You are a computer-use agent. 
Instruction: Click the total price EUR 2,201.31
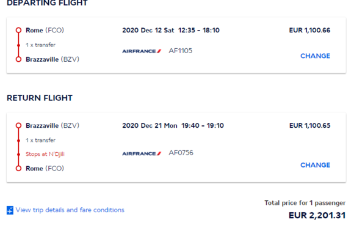(317, 215)
